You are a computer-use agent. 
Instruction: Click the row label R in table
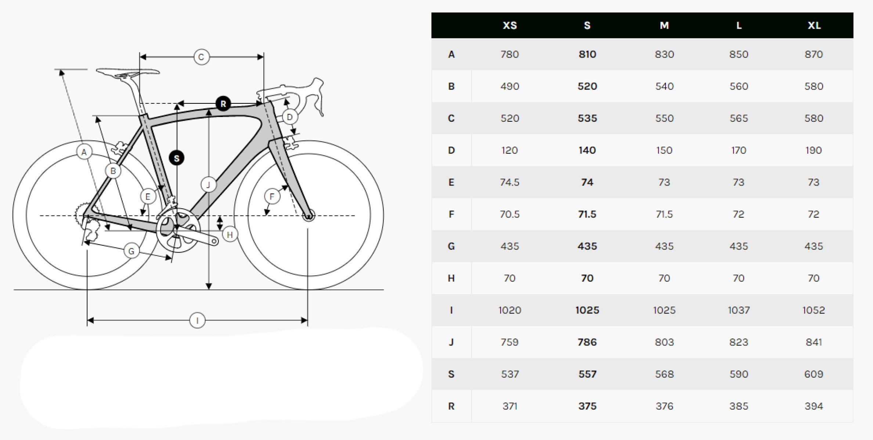(451, 406)
